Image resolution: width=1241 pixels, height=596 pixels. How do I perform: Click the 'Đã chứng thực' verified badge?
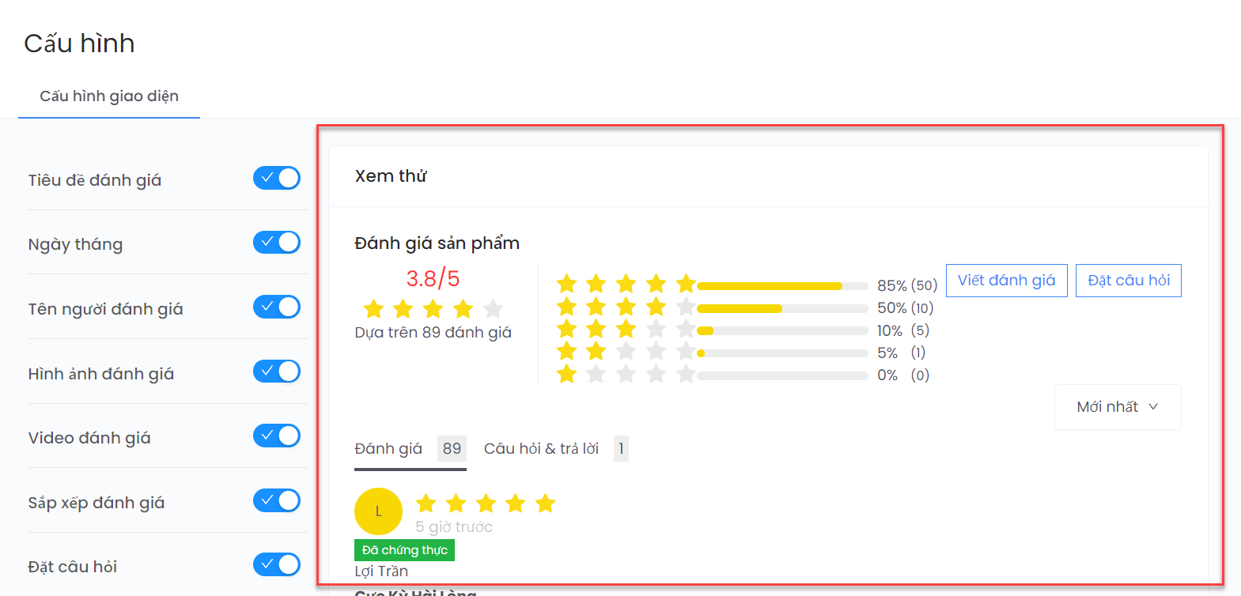point(404,550)
